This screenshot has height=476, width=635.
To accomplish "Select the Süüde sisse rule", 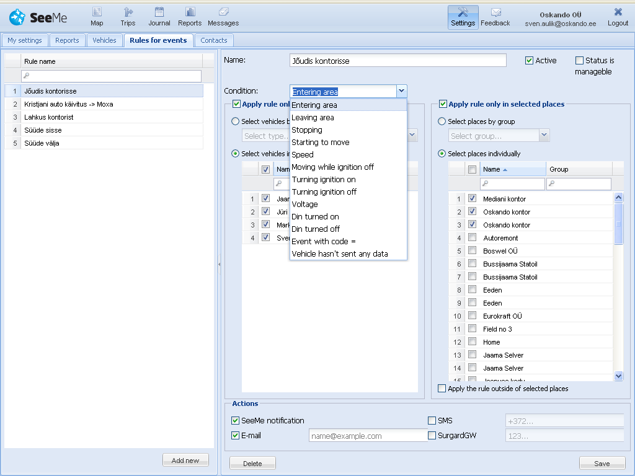I will [104, 130].
